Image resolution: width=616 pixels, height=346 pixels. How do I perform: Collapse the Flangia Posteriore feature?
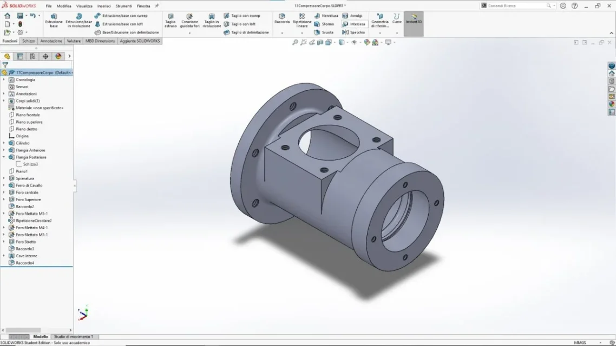click(x=4, y=157)
